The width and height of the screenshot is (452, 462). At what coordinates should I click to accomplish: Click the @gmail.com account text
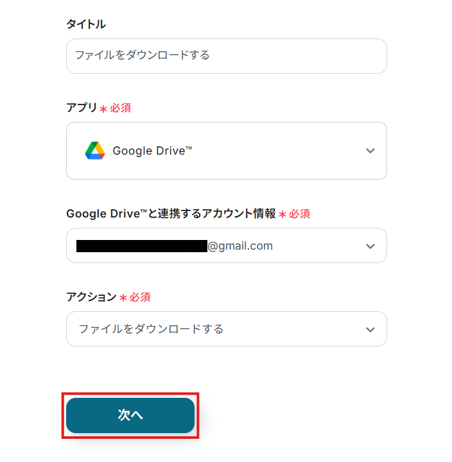[240, 246]
